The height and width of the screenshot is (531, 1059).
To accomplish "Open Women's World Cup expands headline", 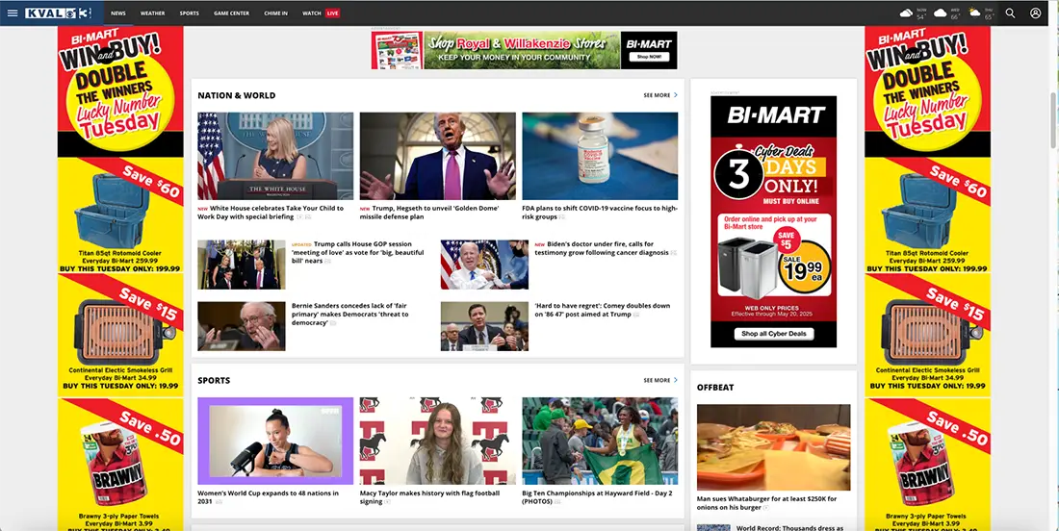I will [x=269, y=497].
